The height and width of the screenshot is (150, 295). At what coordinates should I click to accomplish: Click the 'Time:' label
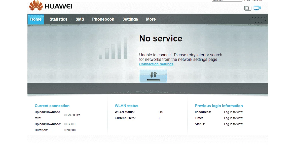click(x=199, y=118)
